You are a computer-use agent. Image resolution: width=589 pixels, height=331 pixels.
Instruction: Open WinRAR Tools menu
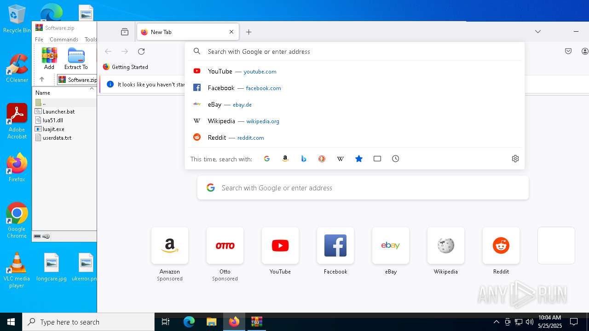91,40
